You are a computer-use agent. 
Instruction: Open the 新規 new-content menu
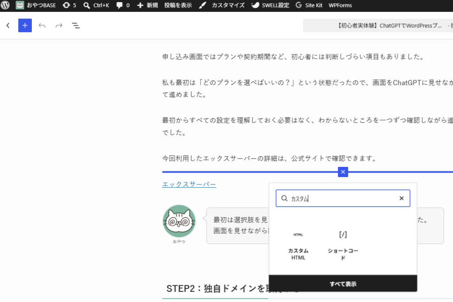(x=147, y=5)
